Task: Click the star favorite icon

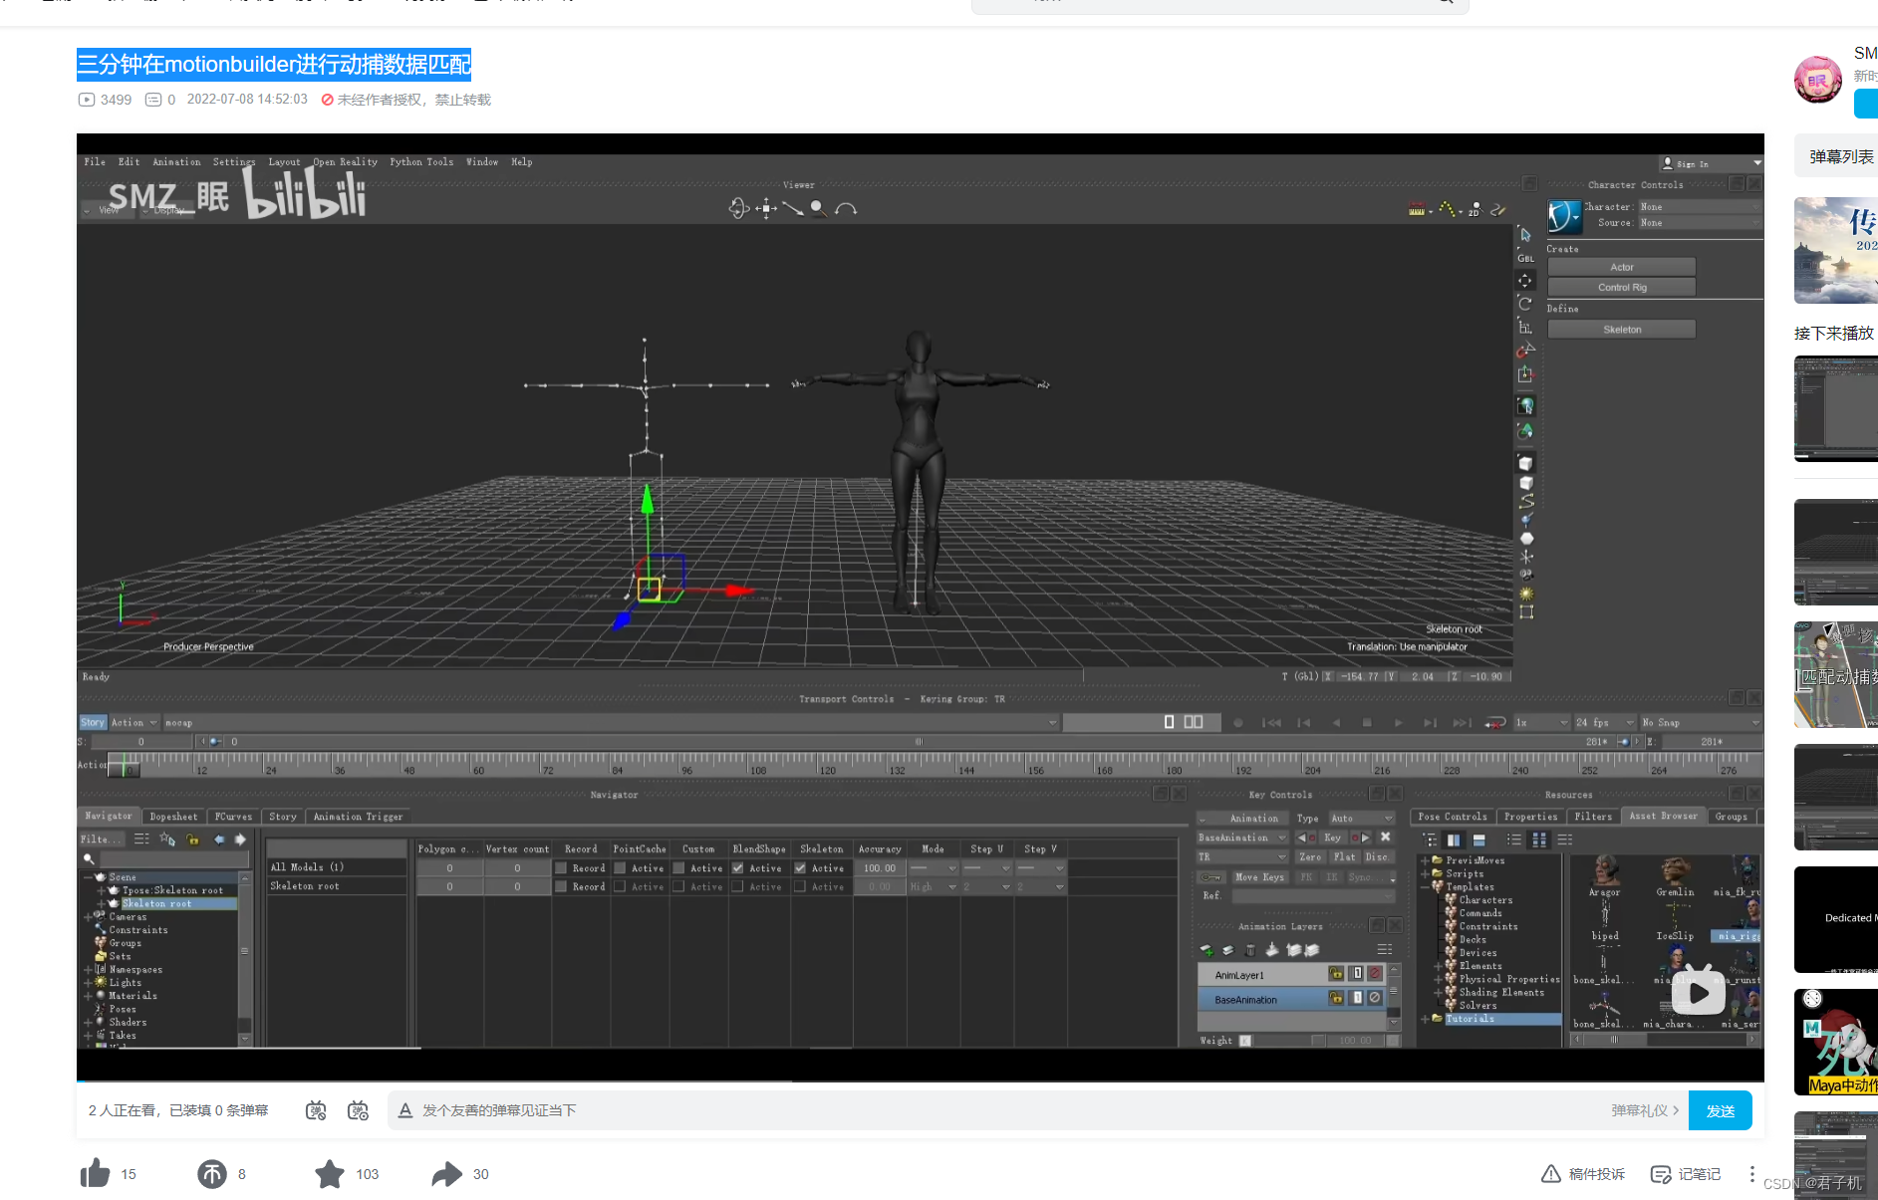Action: 330,1174
